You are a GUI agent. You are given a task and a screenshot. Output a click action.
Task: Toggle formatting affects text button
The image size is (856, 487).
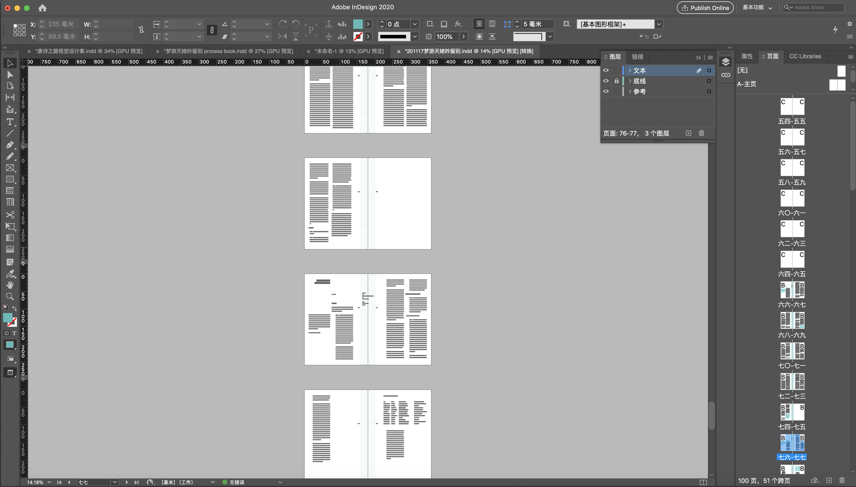[14, 333]
